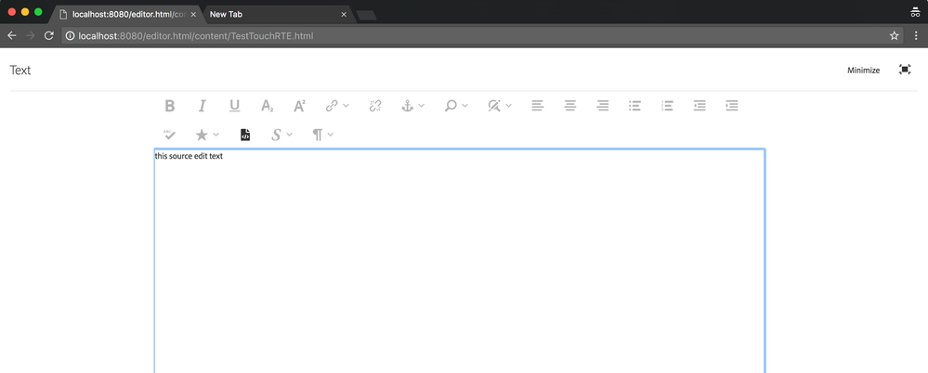The width and height of the screenshot is (928, 373).
Task: Apply superscript formatting
Action: tap(299, 106)
